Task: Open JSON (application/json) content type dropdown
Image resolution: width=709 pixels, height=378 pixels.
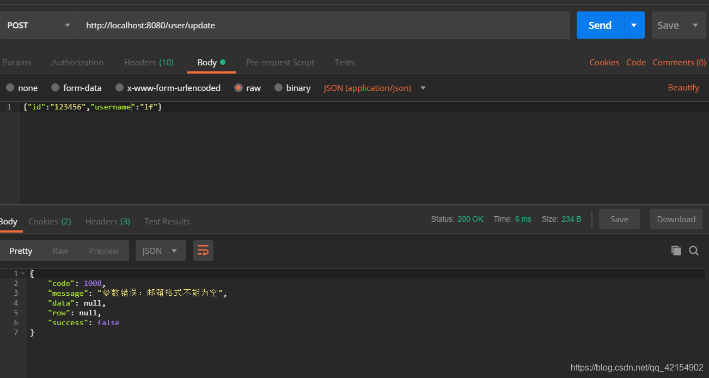Action: pos(375,88)
